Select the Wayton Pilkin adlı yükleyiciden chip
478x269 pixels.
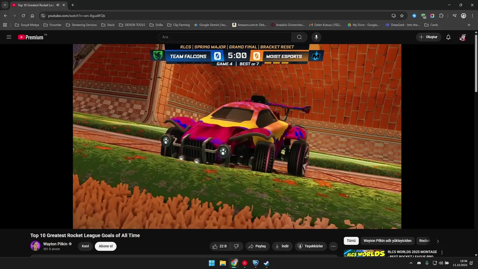pos(387,241)
